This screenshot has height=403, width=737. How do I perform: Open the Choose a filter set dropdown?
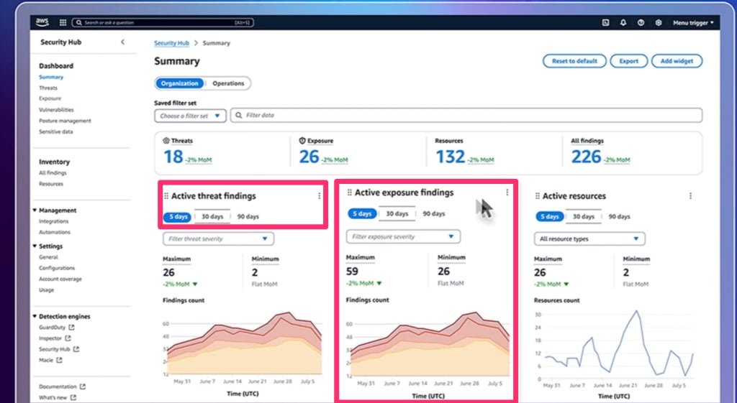click(x=190, y=116)
